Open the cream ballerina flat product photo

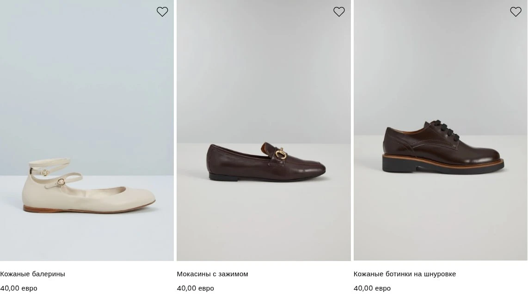click(x=87, y=130)
